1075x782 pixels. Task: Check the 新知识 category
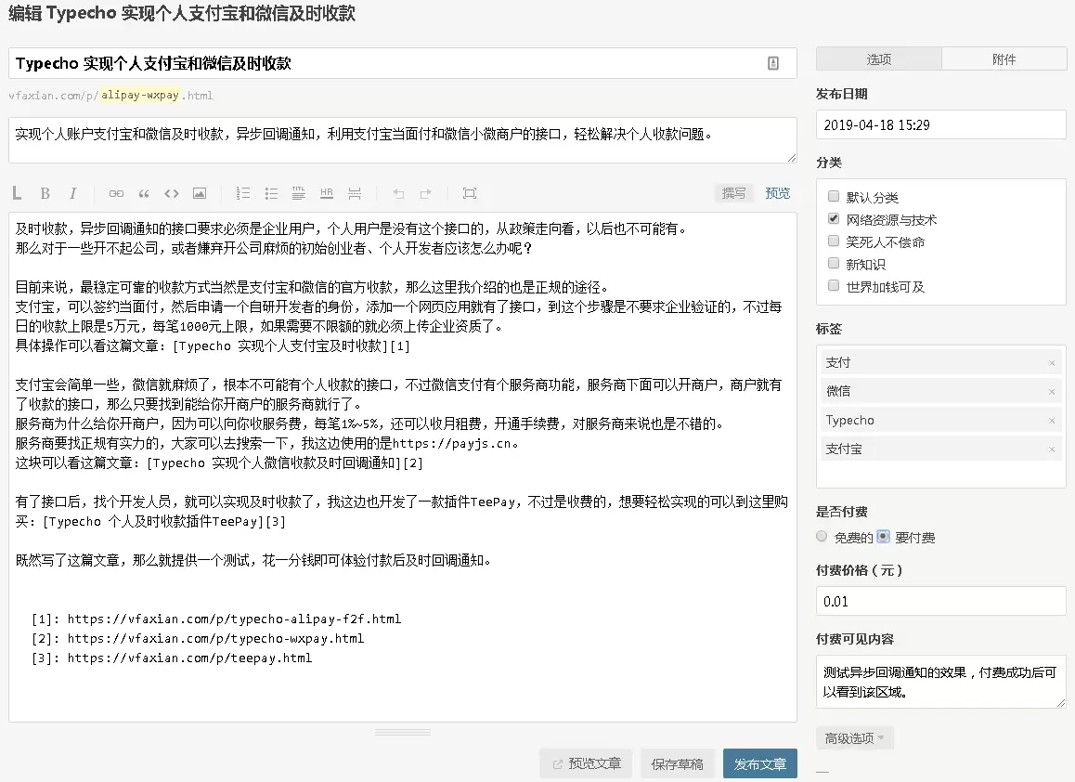[x=834, y=264]
